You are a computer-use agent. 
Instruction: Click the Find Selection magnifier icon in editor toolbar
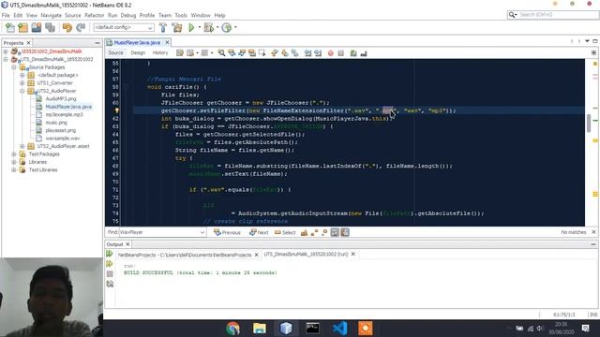(x=221, y=53)
